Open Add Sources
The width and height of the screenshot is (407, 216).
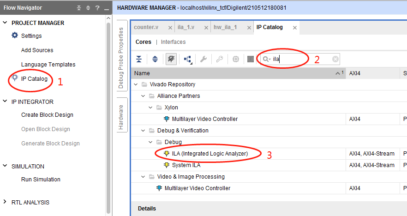37,50
